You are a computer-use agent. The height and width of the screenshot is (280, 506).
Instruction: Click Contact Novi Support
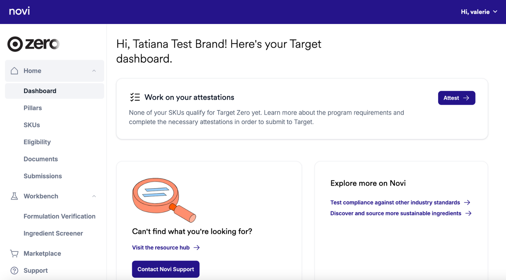coord(165,269)
